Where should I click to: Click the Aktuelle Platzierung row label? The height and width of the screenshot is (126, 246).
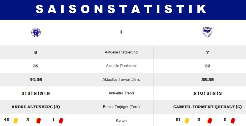click(x=121, y=52)
